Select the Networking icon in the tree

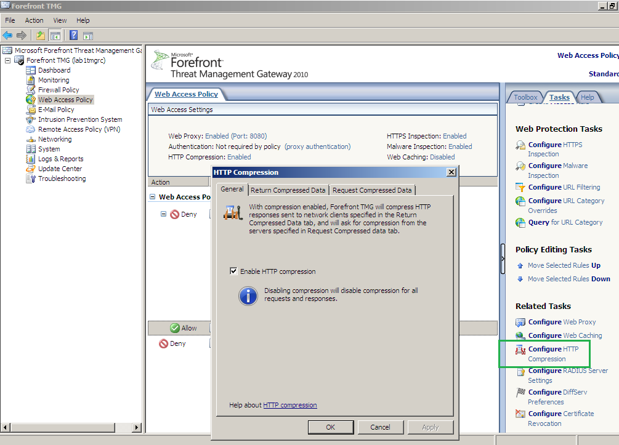tap(31, 139)
